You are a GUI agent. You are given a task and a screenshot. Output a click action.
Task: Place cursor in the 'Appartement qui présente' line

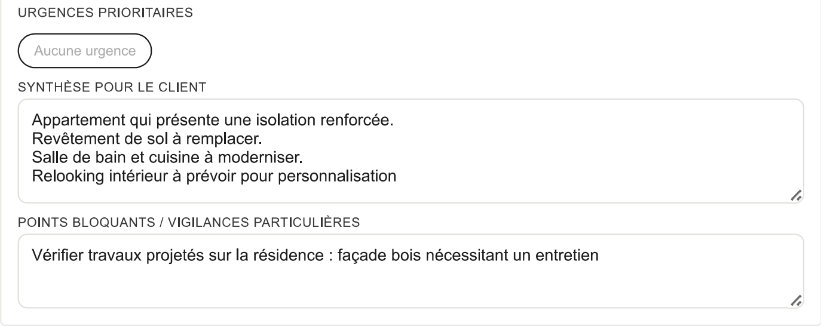(212, 121)
